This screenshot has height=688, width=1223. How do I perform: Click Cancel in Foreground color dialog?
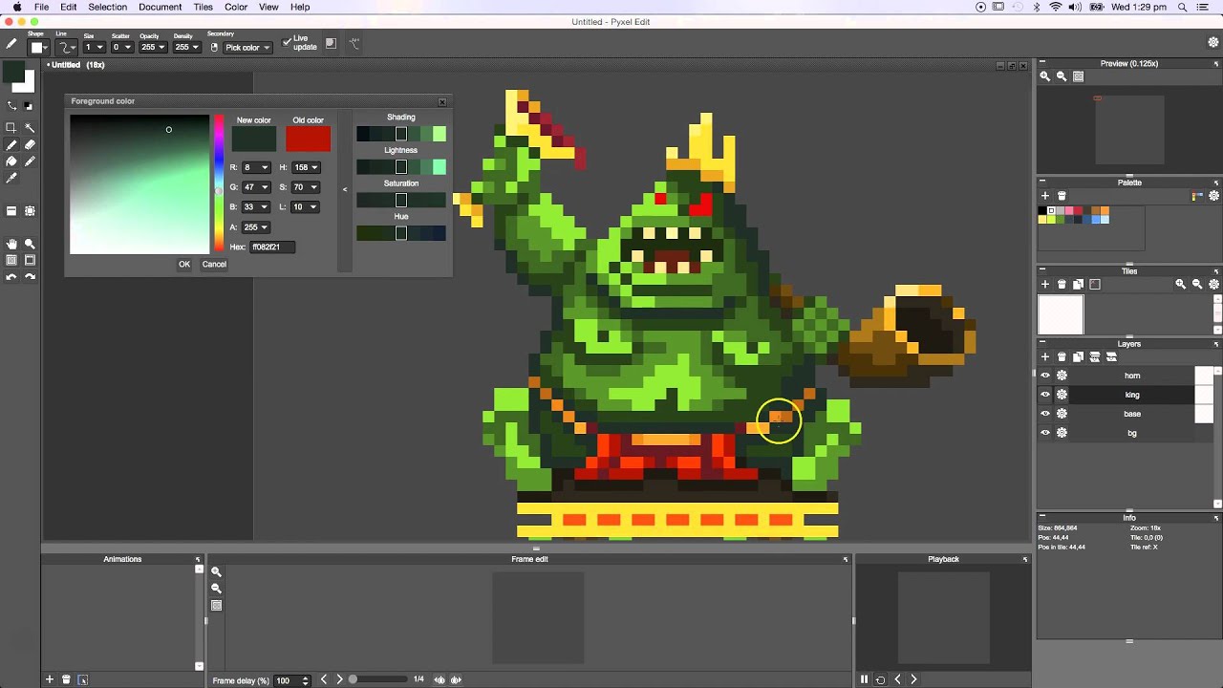click(x=214, y=265)
